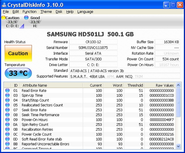Select the Reported Uncorrectable Errors attribute name
The image size is (185, 153).
[45, 144]
